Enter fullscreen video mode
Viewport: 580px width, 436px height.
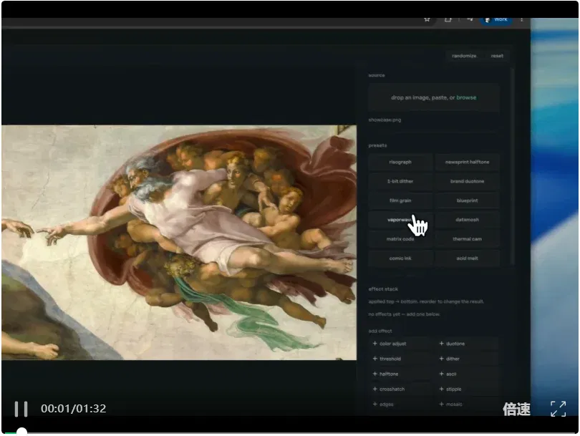pyautogui.click(x=559, y=409)
